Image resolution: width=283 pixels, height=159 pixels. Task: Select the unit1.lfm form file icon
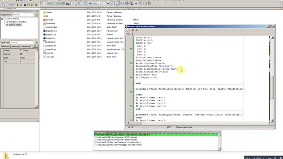click(44, 53)
